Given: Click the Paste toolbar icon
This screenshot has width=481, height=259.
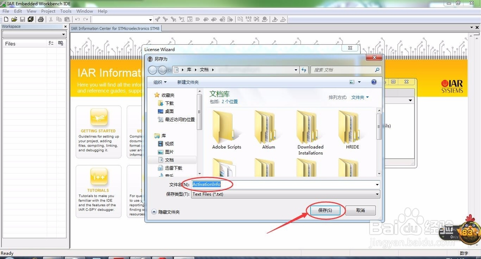Looking at the screenshot, I should [x=67, y=19].
